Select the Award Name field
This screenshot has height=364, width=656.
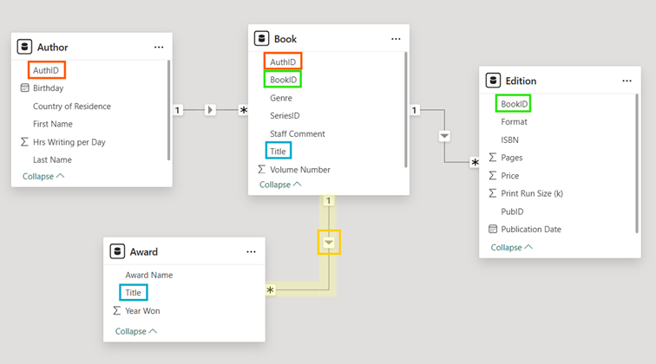(149, 275)
